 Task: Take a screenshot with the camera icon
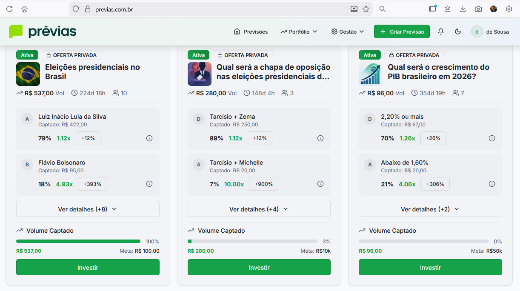[478, 9]
